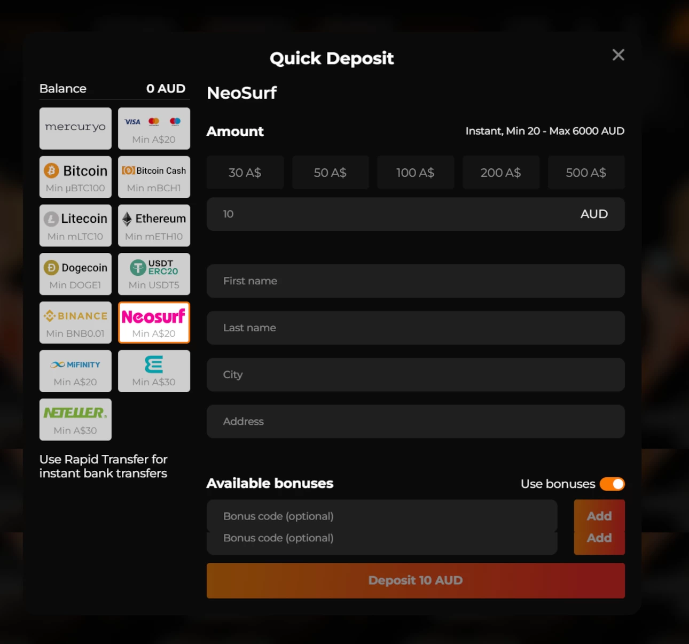Click the Available bonuses heading

[x=270, y=484]
